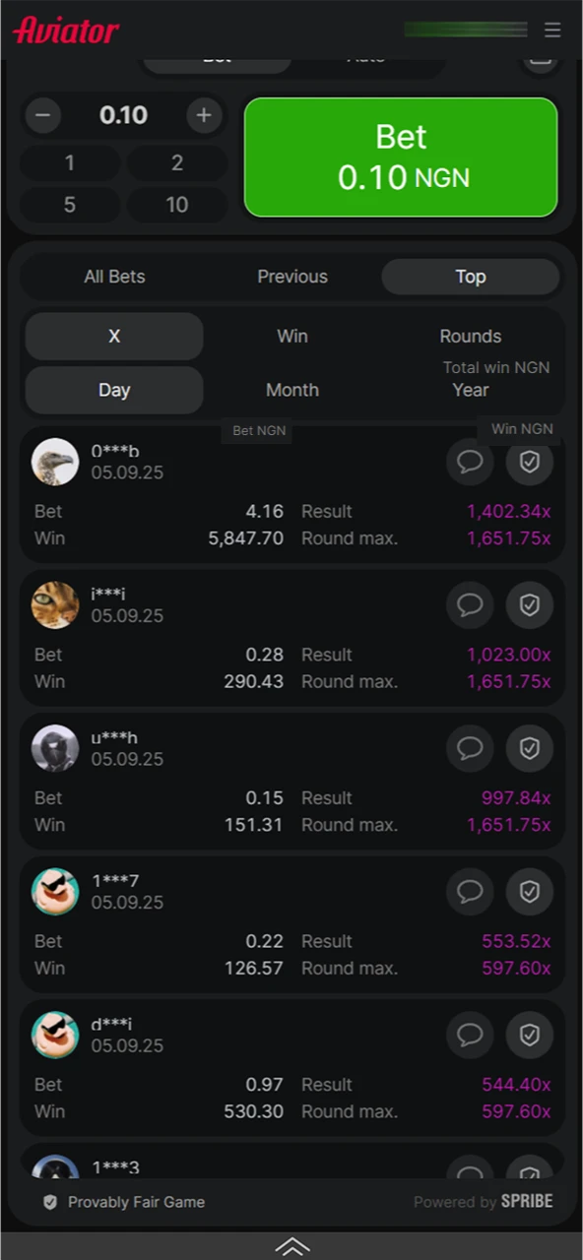Click the provably fair shield icon for 0***b's bet
583x1260 pixels.
click(x=530, y=462)
